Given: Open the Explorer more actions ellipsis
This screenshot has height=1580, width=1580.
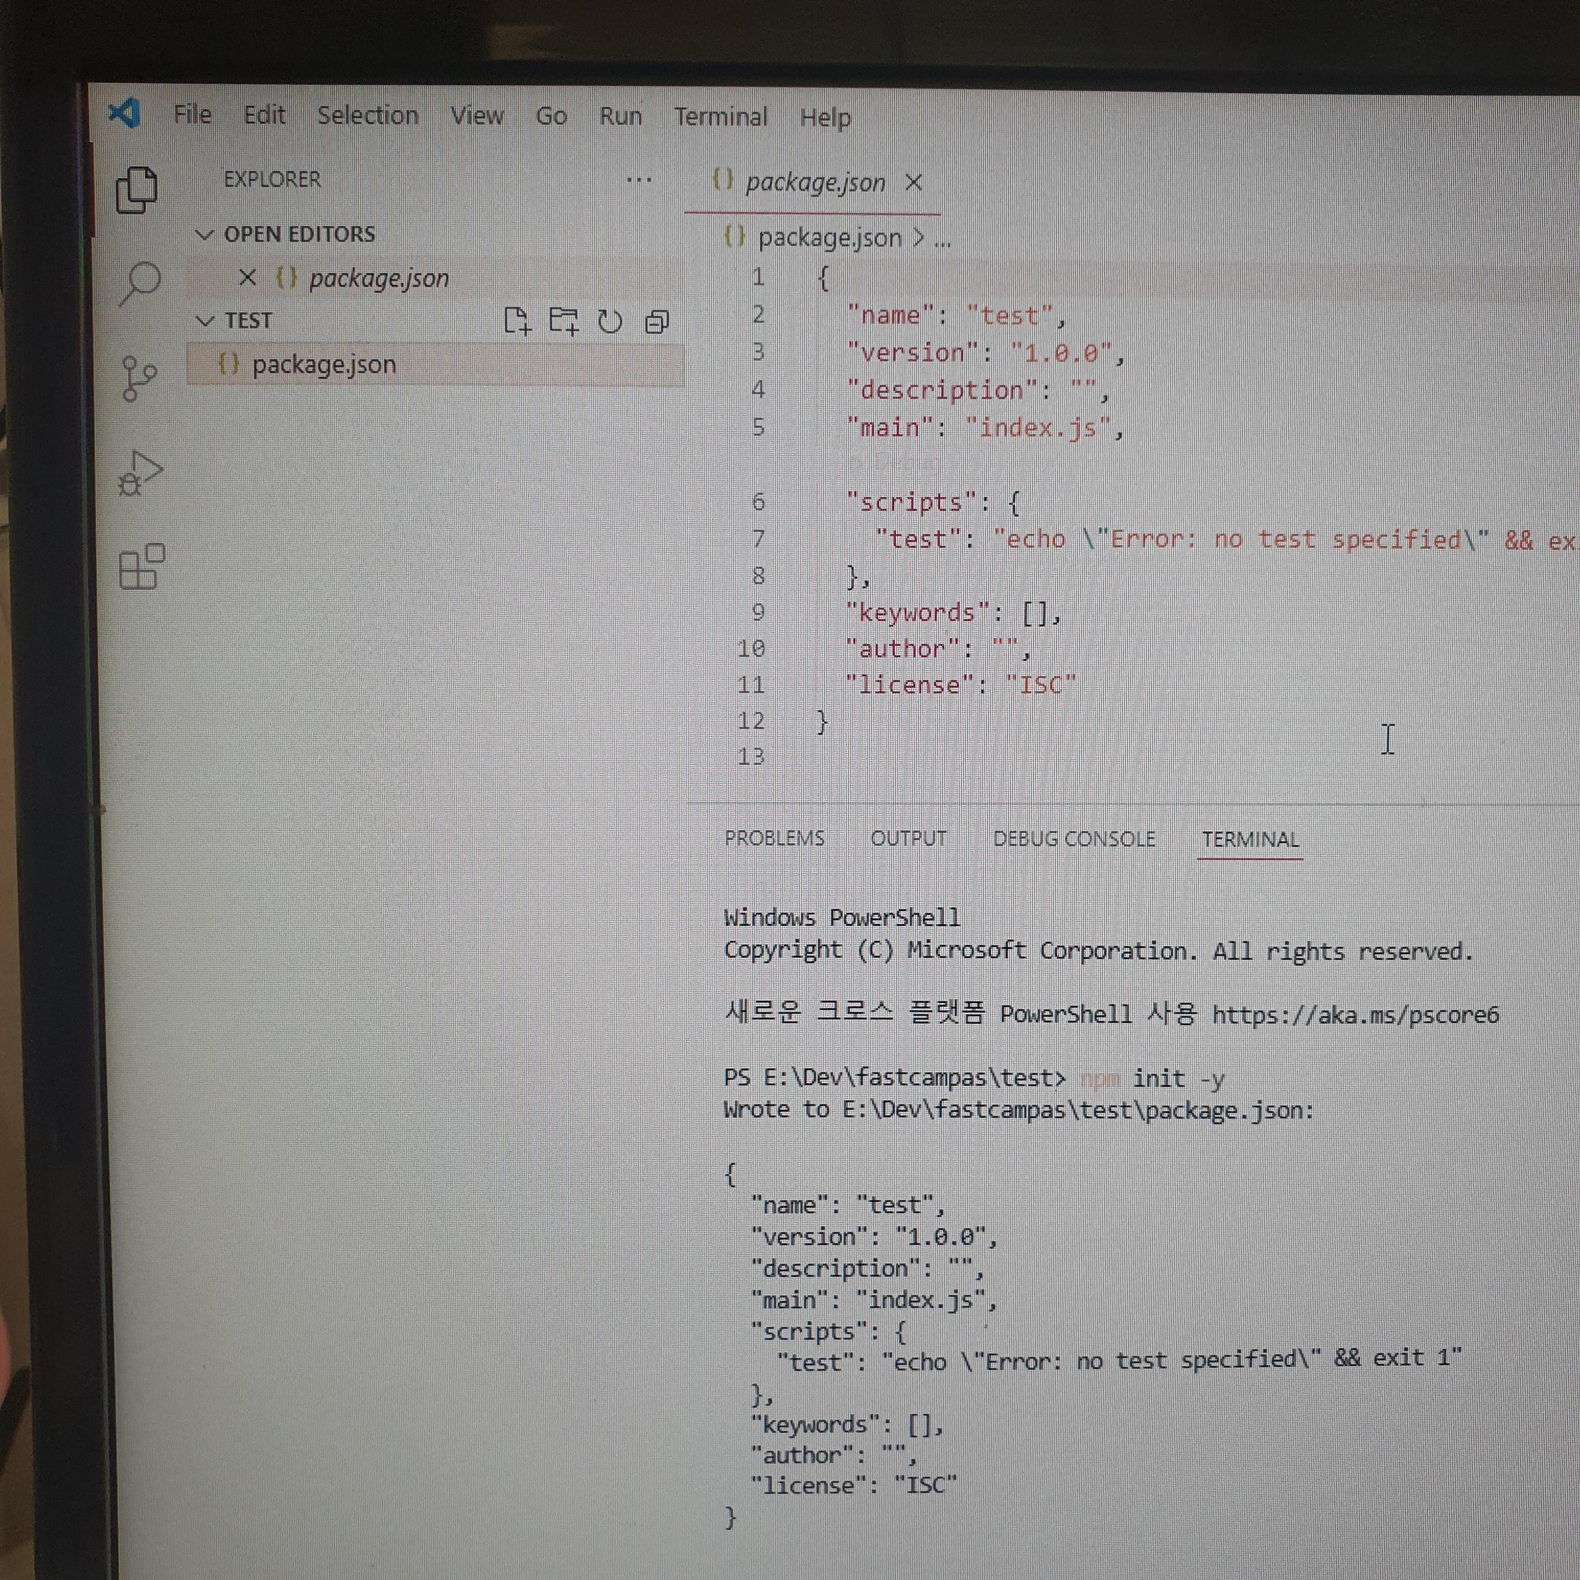Looking at the screenshot, I should (638, 180).
